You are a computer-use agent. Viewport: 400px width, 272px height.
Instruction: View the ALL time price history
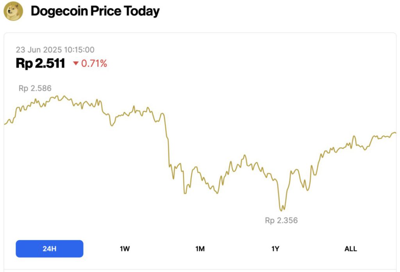point(351,248)
